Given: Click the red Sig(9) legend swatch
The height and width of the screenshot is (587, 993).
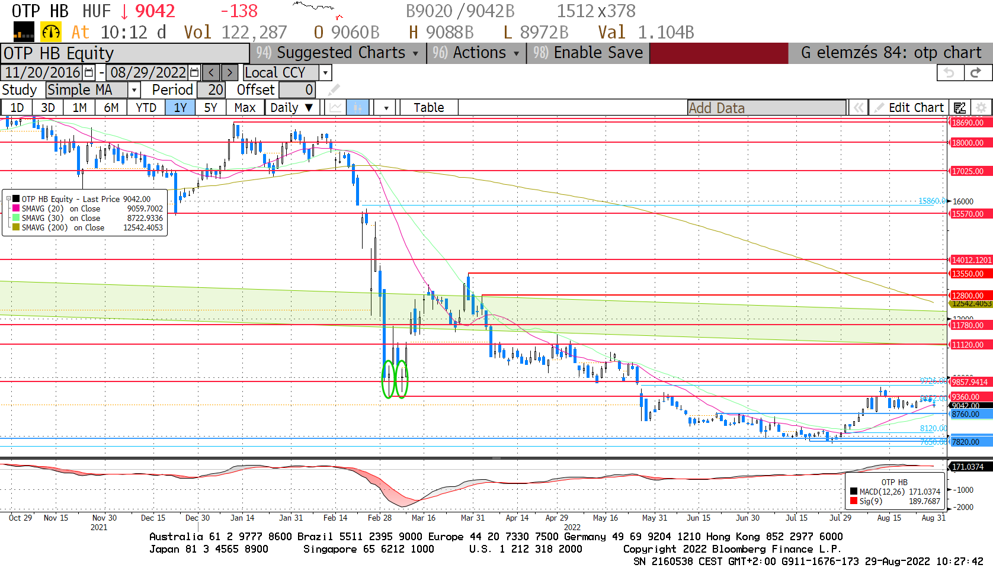Looking at the screenshot, I should [854, 501].
